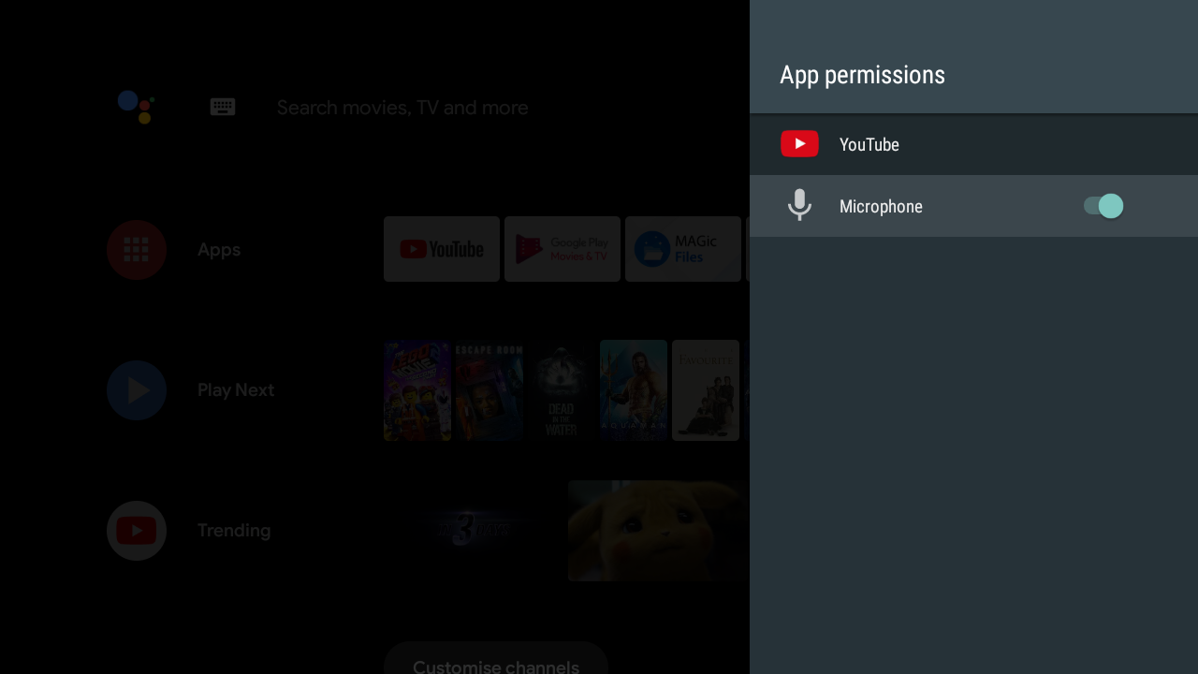The image size is (1198, 674).
Task: Open Google Assistant icon on home screen
Action: (137, 107)
